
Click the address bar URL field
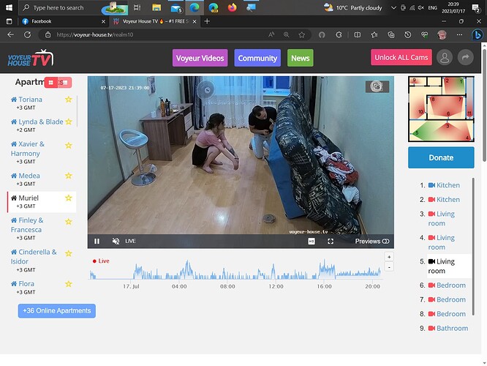(155, 35)
